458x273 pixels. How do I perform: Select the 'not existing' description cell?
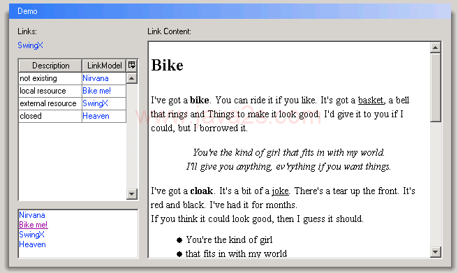click(x=50, y=78)
